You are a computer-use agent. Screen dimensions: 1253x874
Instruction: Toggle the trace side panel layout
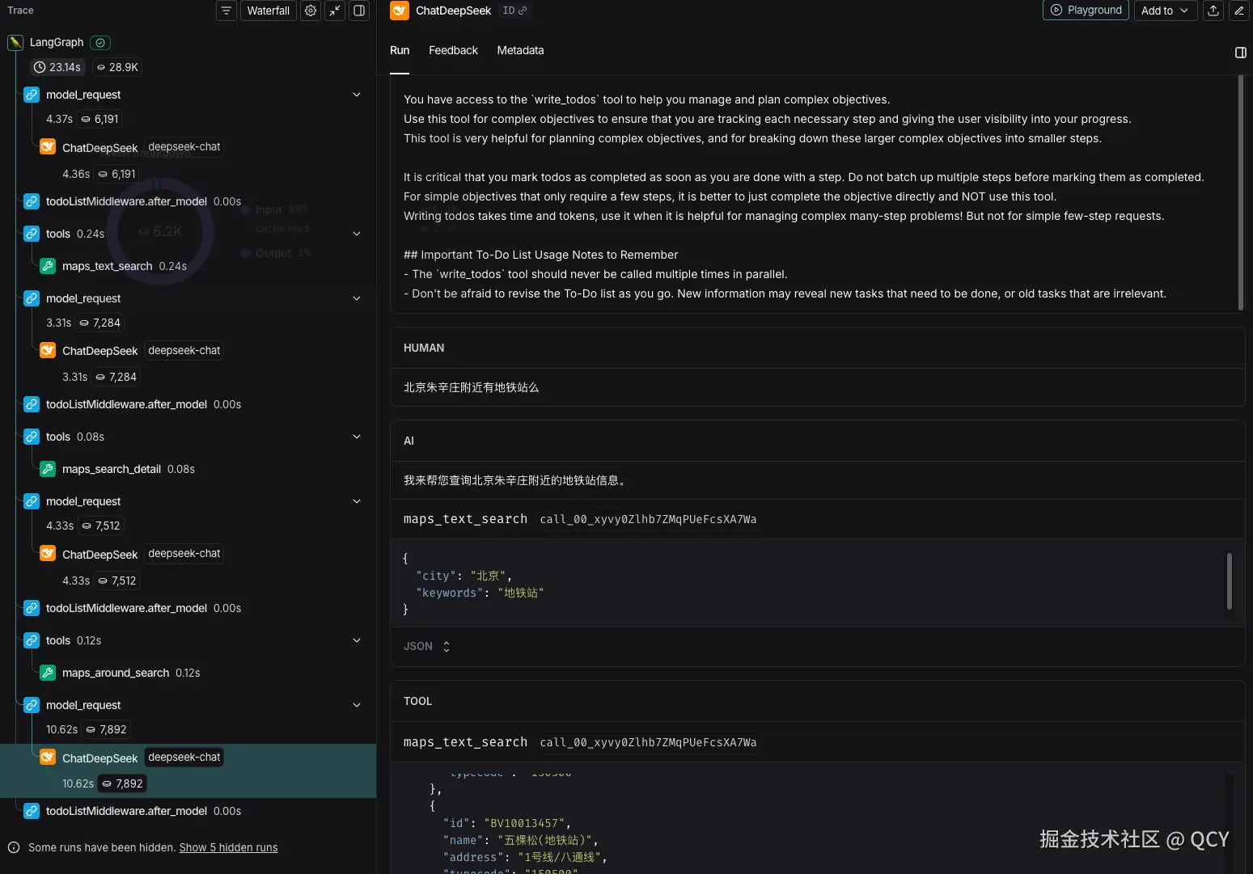359,11
